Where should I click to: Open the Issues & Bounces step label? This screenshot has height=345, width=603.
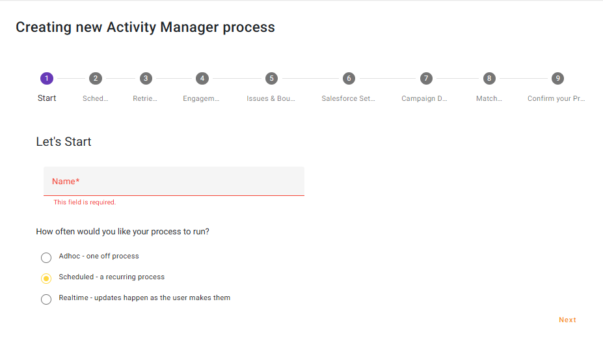pyautogui.click(x=271, y=99)
